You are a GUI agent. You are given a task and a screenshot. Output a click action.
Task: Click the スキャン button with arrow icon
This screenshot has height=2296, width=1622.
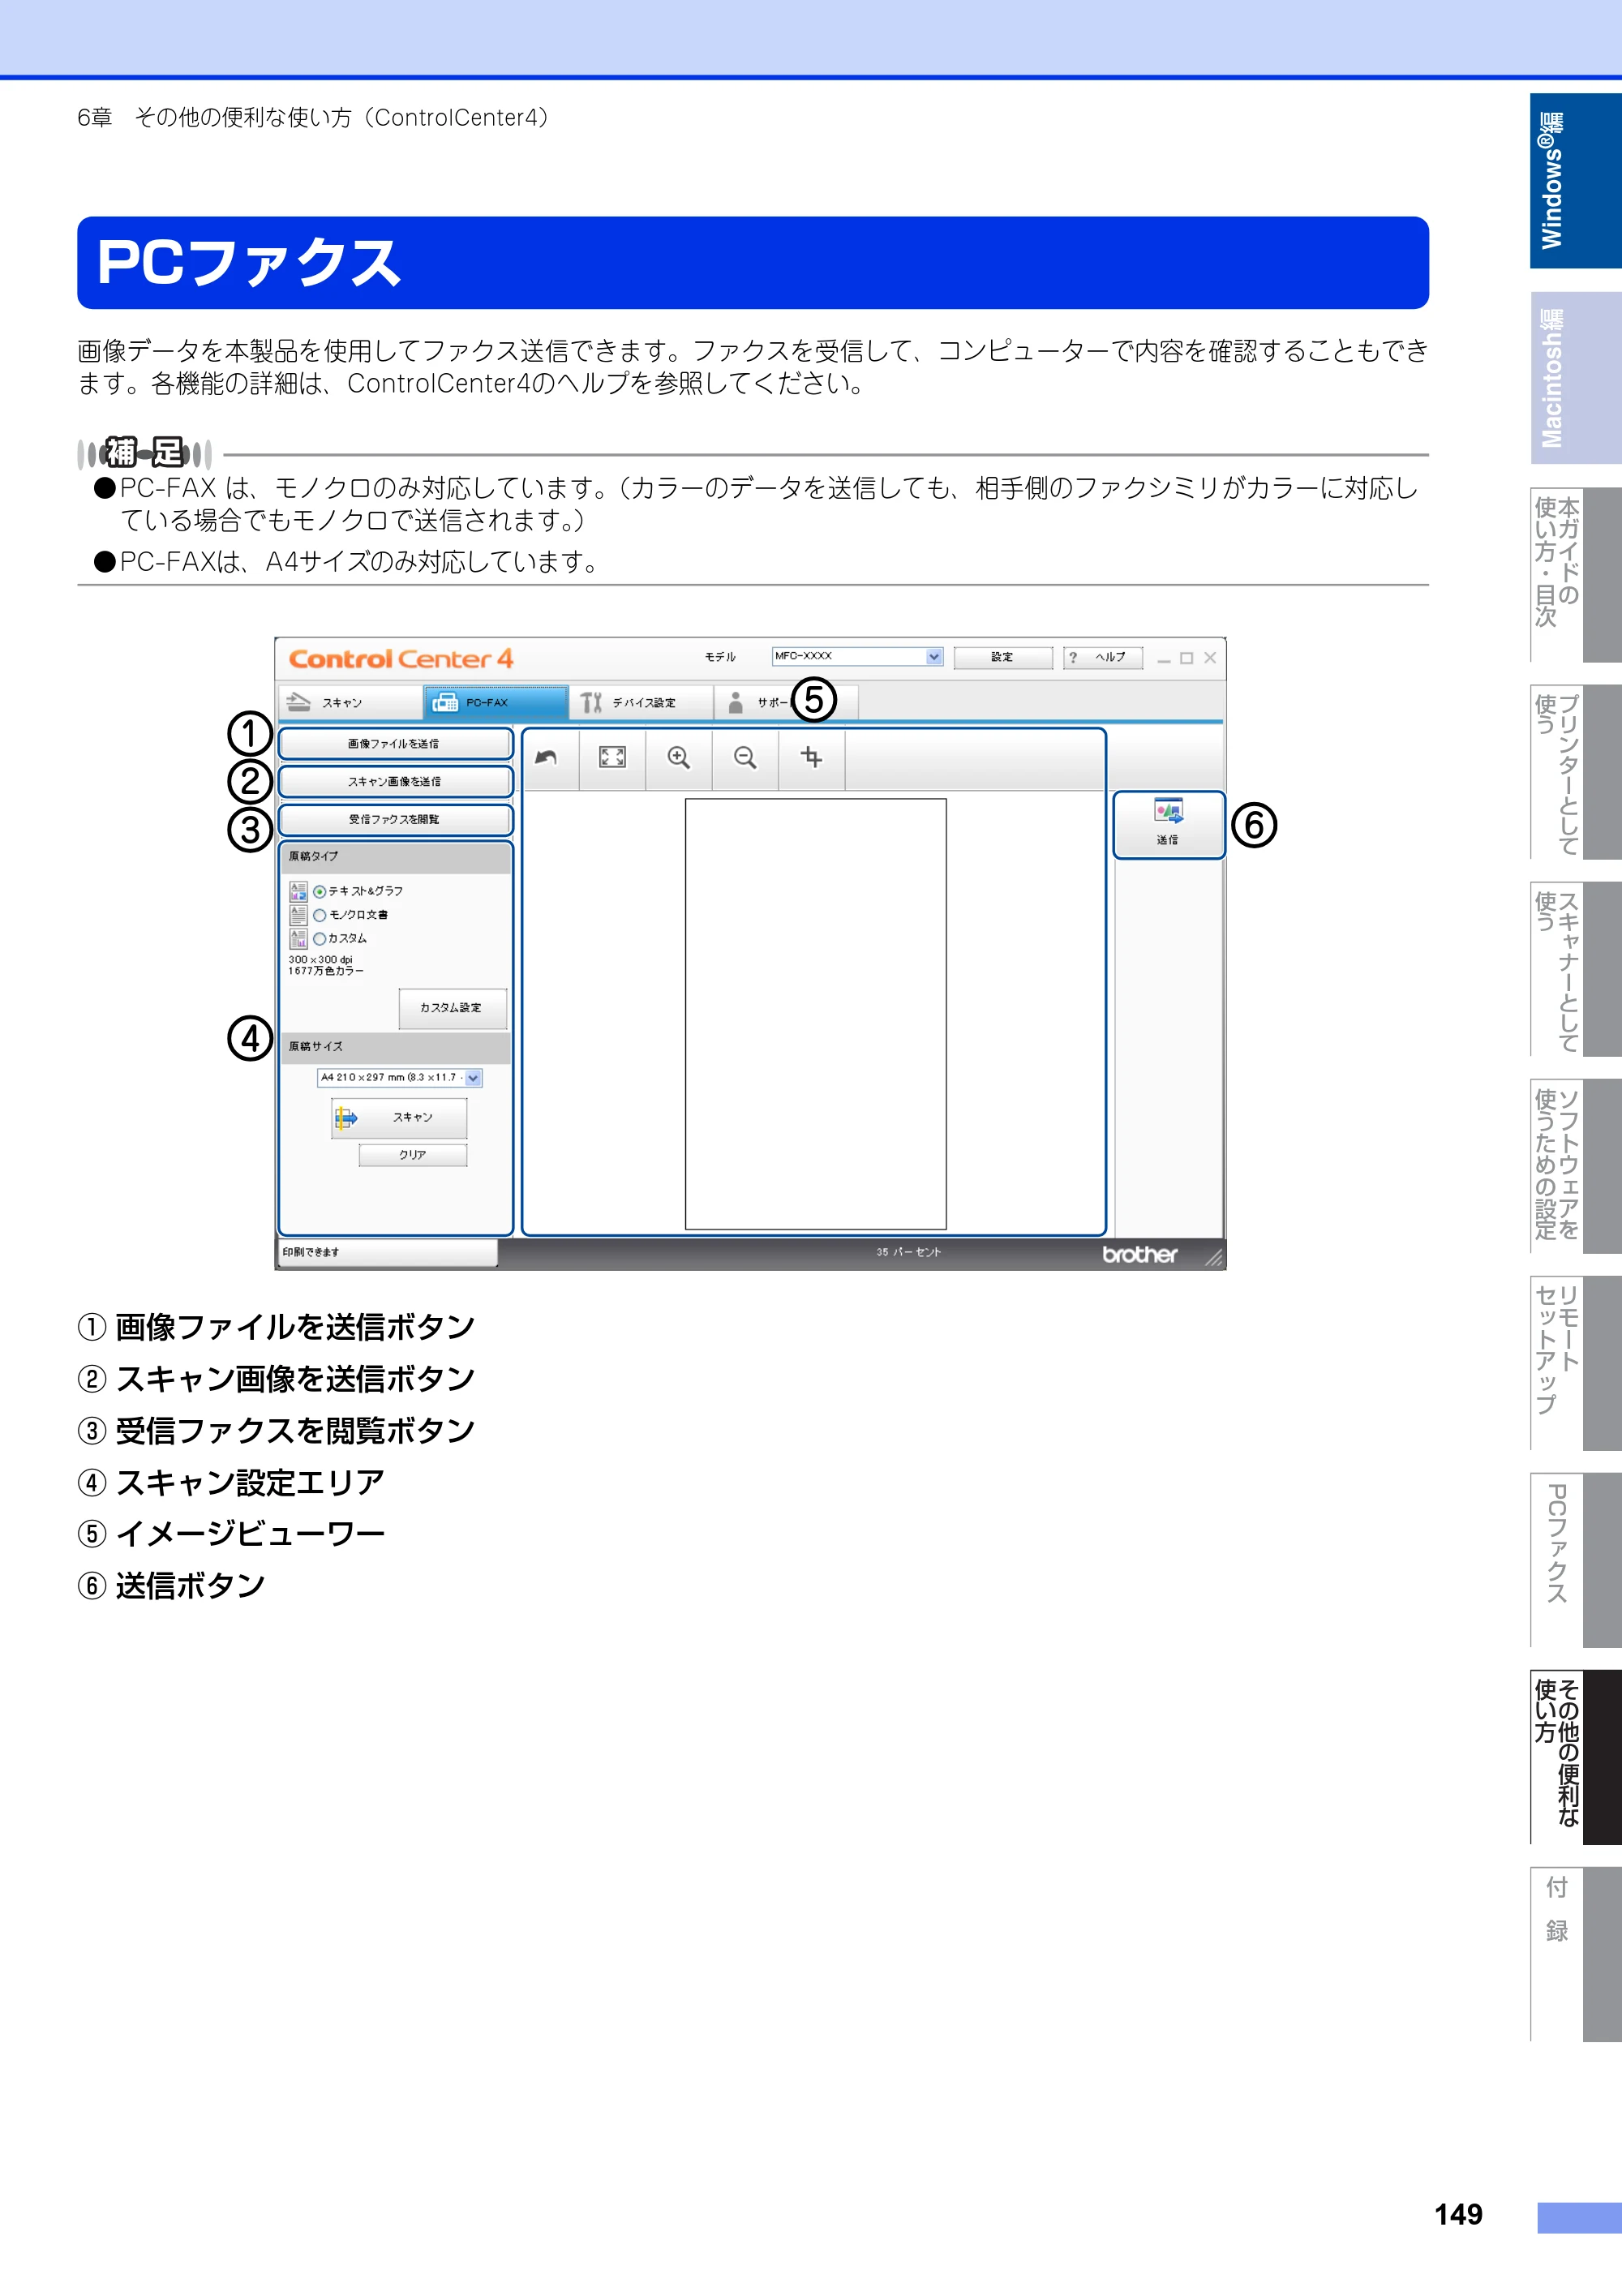tap(399, 1118)
